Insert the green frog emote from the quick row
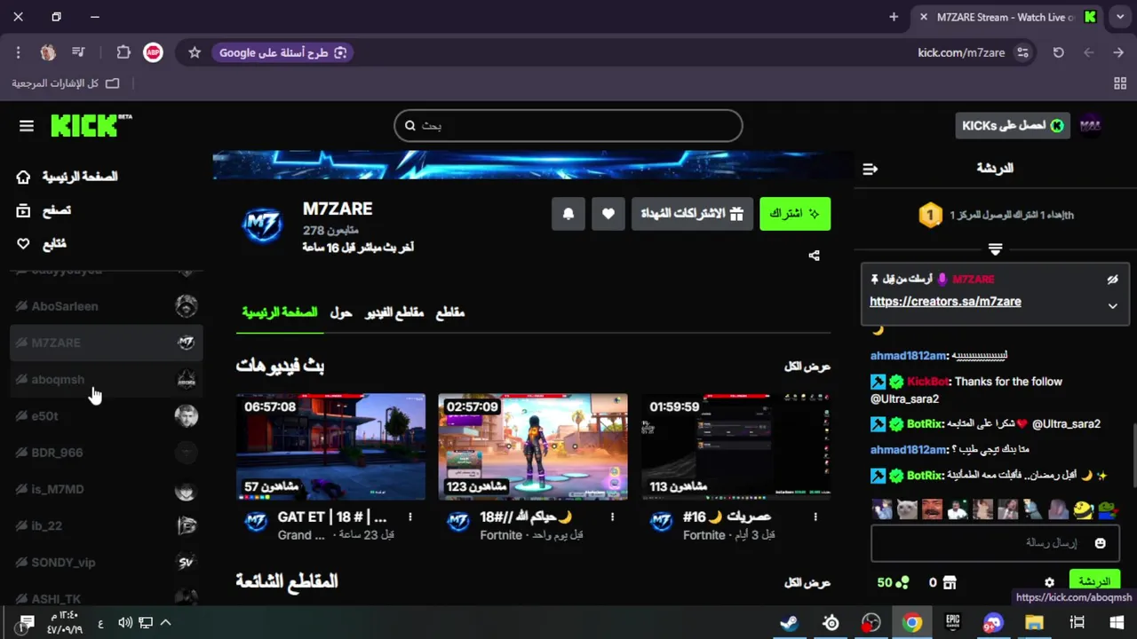 tap(1108, 509)
